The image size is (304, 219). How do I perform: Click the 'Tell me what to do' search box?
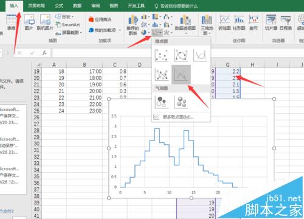click(176, 6)
